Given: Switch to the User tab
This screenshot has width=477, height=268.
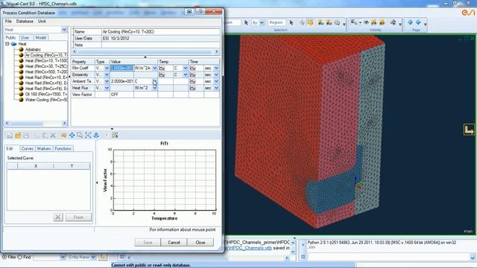Looking at the screenshot, I should click(x=25, y=38).
